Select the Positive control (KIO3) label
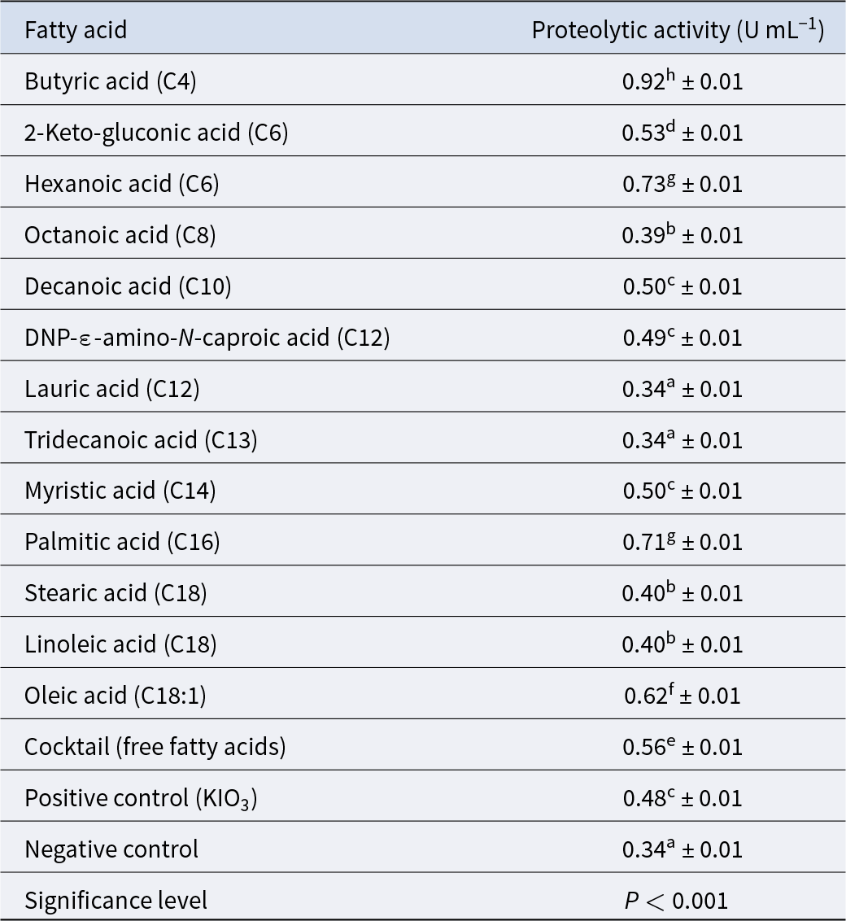The height and width of the screenshot is (921, 846). (x=141, y=798)
